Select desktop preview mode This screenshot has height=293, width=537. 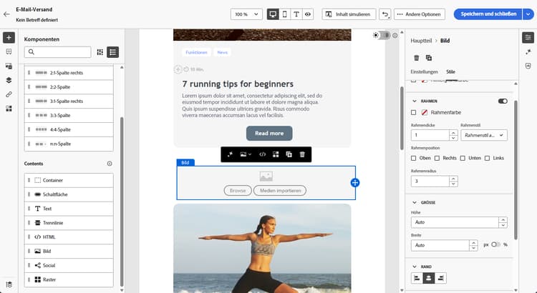273,14
